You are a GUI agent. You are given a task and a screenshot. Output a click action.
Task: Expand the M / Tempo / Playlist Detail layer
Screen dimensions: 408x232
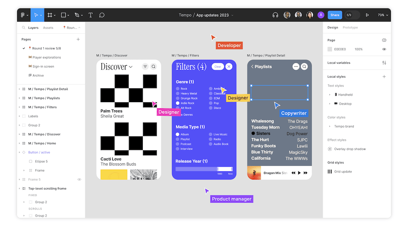coord(20,89)
